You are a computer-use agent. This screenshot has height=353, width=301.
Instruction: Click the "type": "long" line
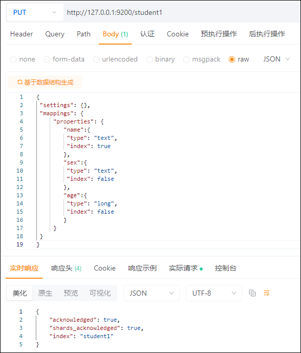click(x=92, y=203)
